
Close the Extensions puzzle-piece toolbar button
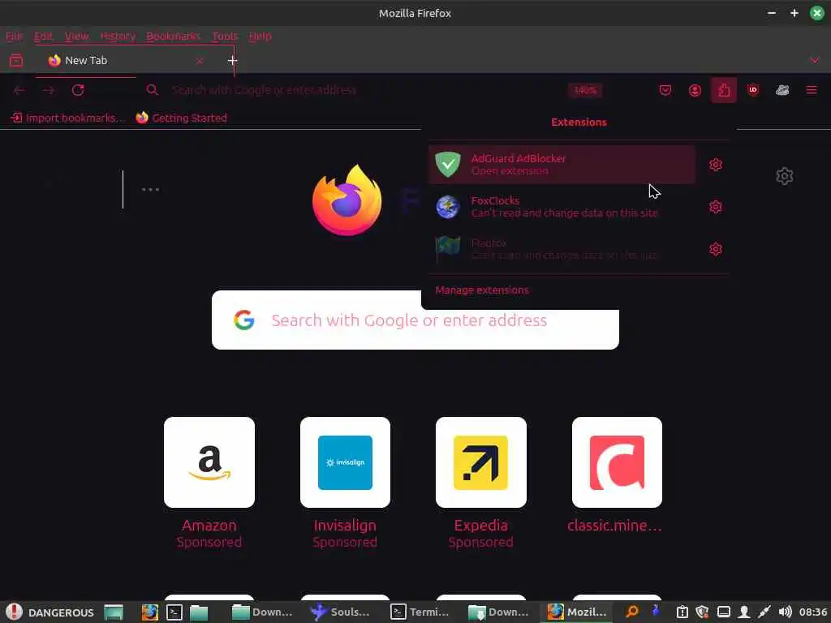coord(723,90)
